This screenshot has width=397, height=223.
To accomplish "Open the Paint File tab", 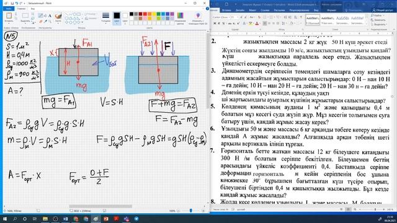I will click(8, 9).
